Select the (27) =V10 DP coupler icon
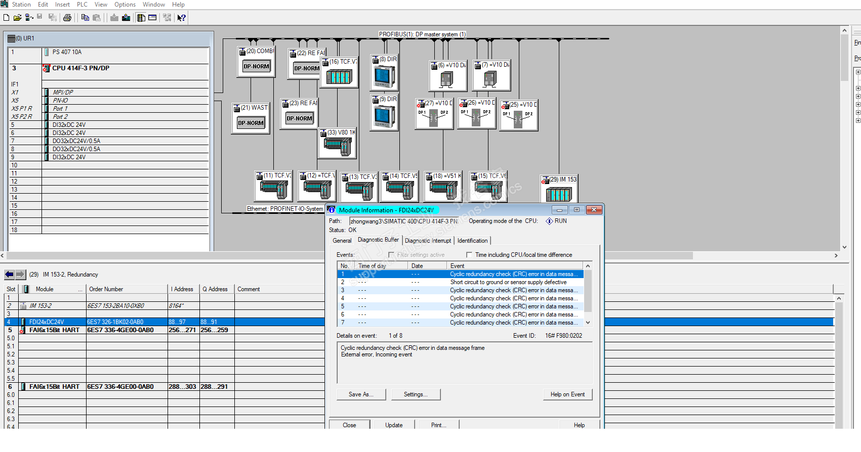The width and height of the screenshot is (861, 452). point(434,114)
